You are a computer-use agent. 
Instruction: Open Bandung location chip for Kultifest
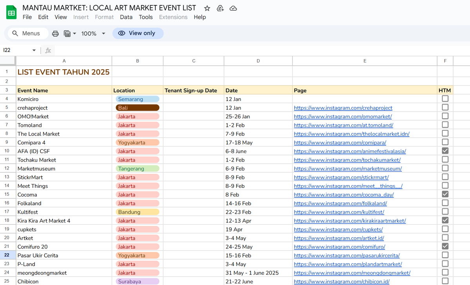[x=137, y=212]
